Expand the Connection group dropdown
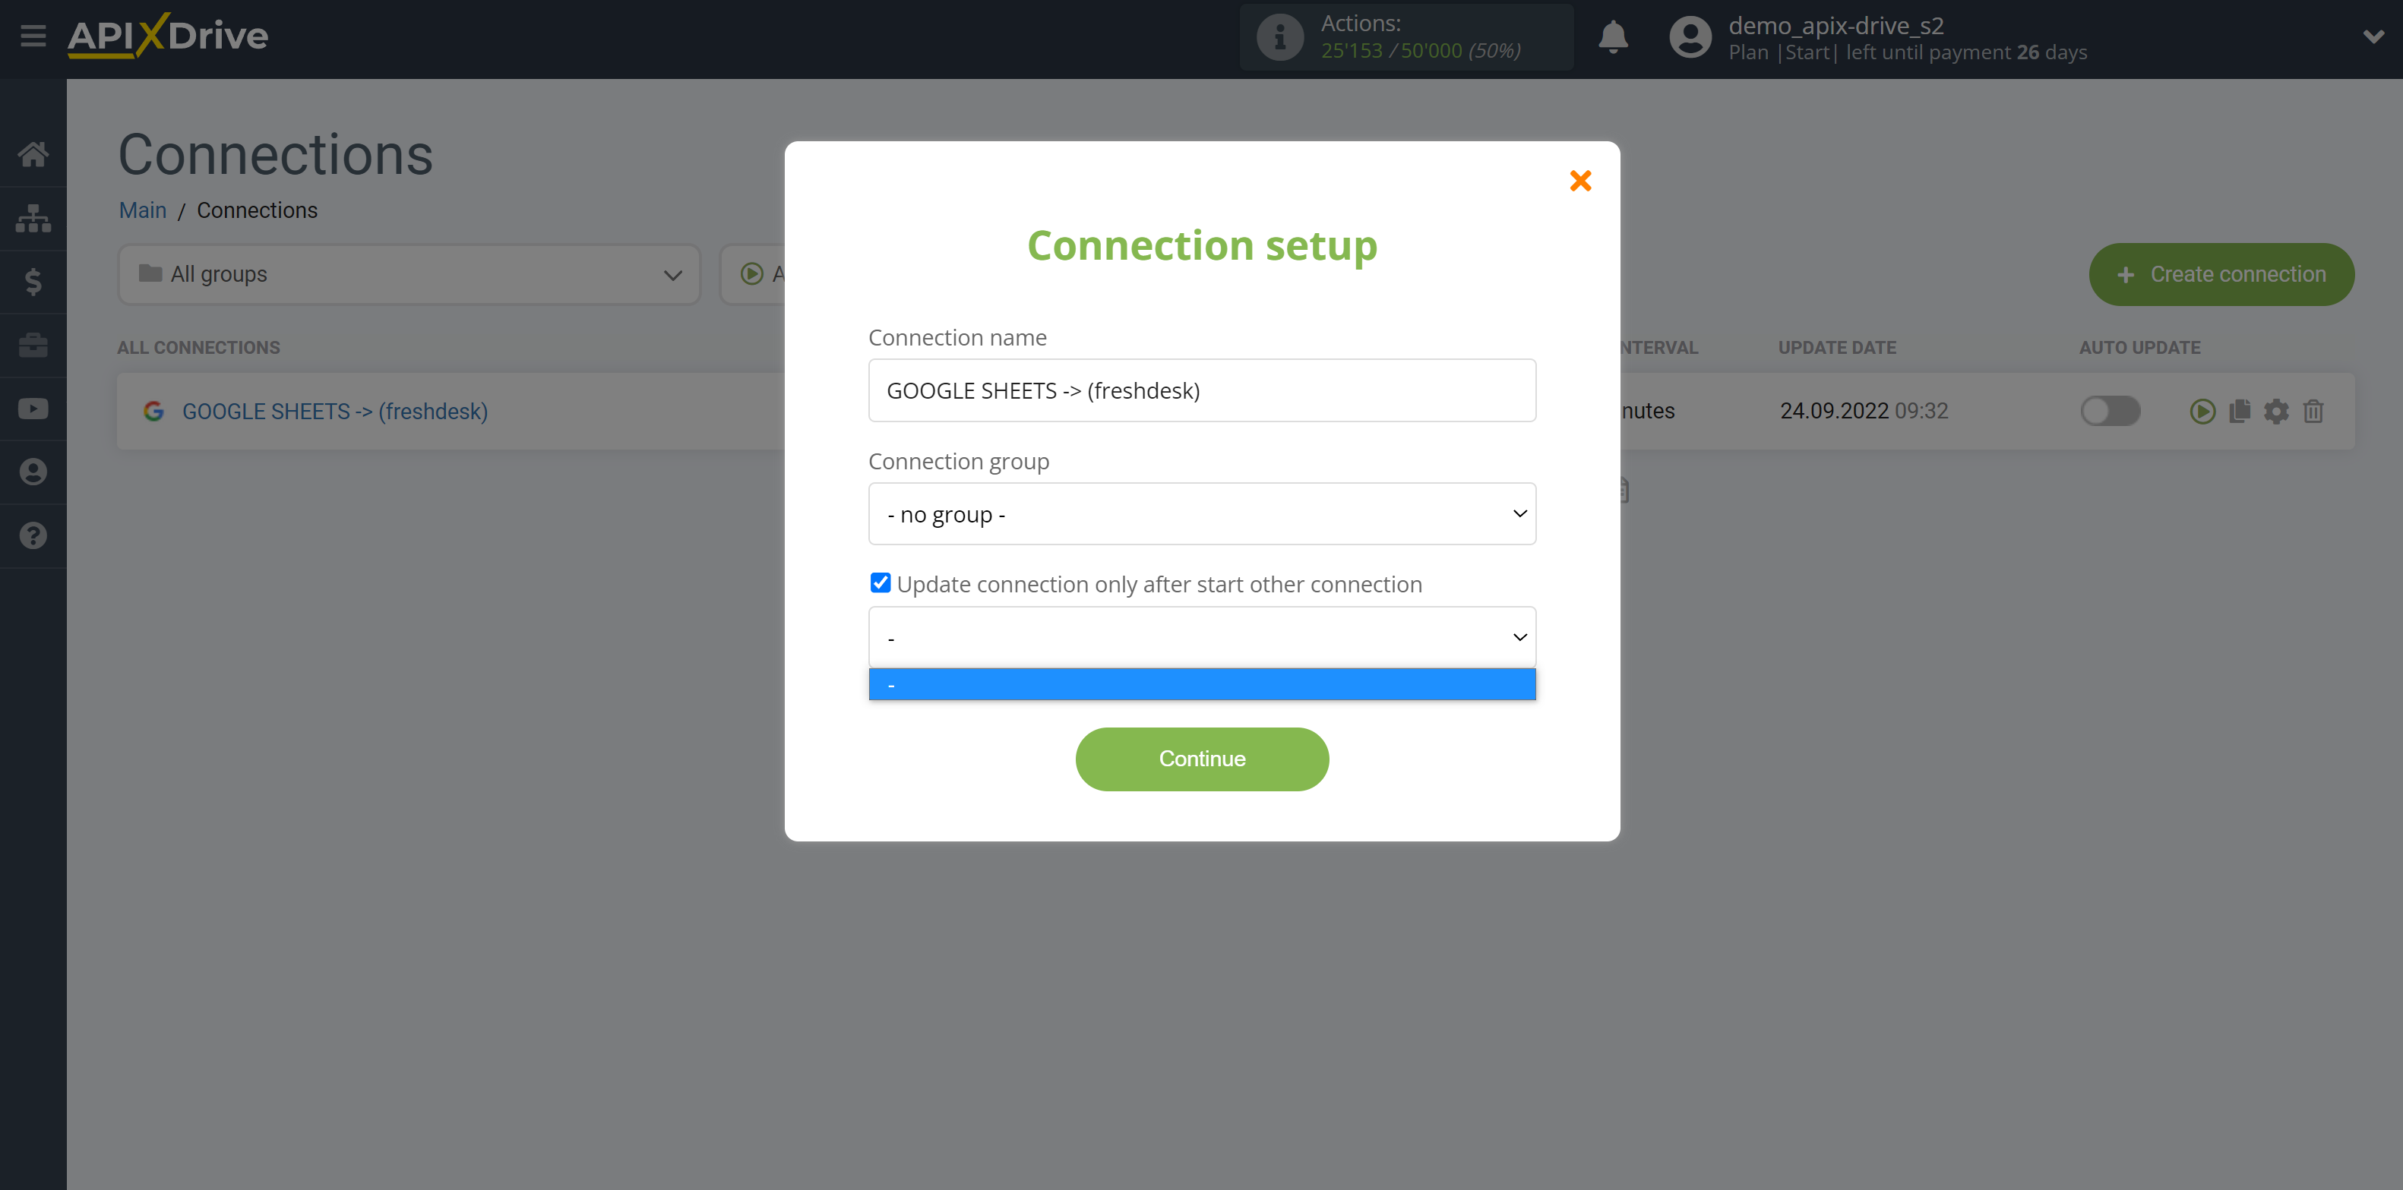This screenshot has height=1190, width=2403. click(x=1202, y=513)
